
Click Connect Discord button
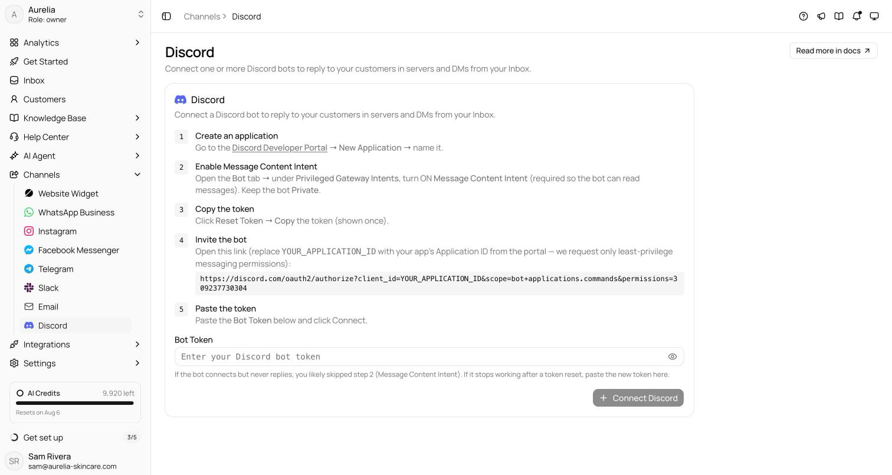pyautogui.click(x=638, y=398)
